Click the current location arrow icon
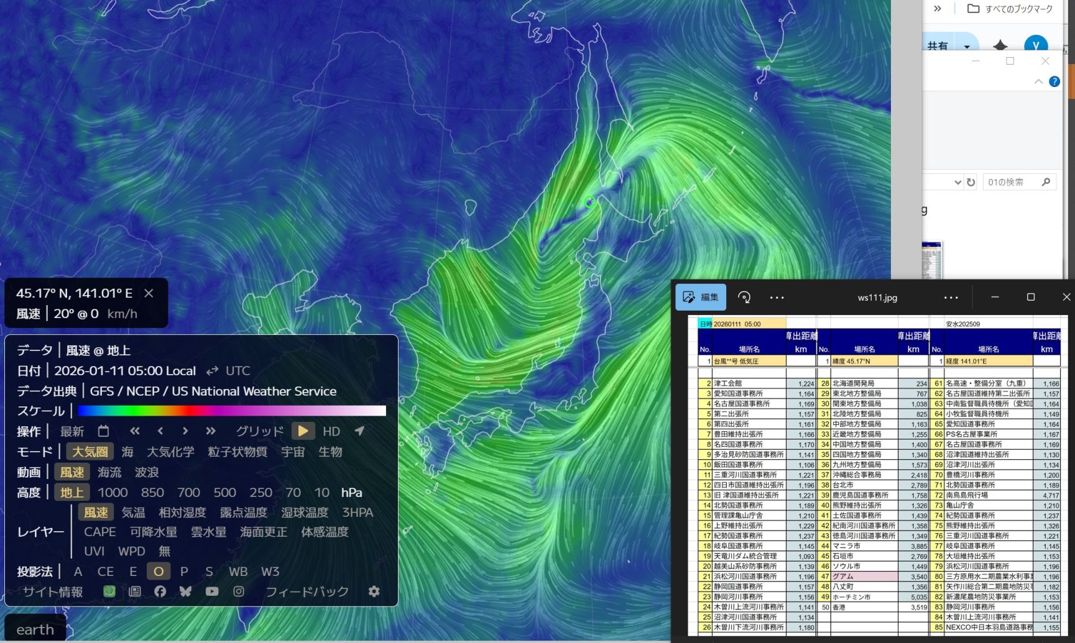This screenshot has height=643, width=1075. [359, 431]
